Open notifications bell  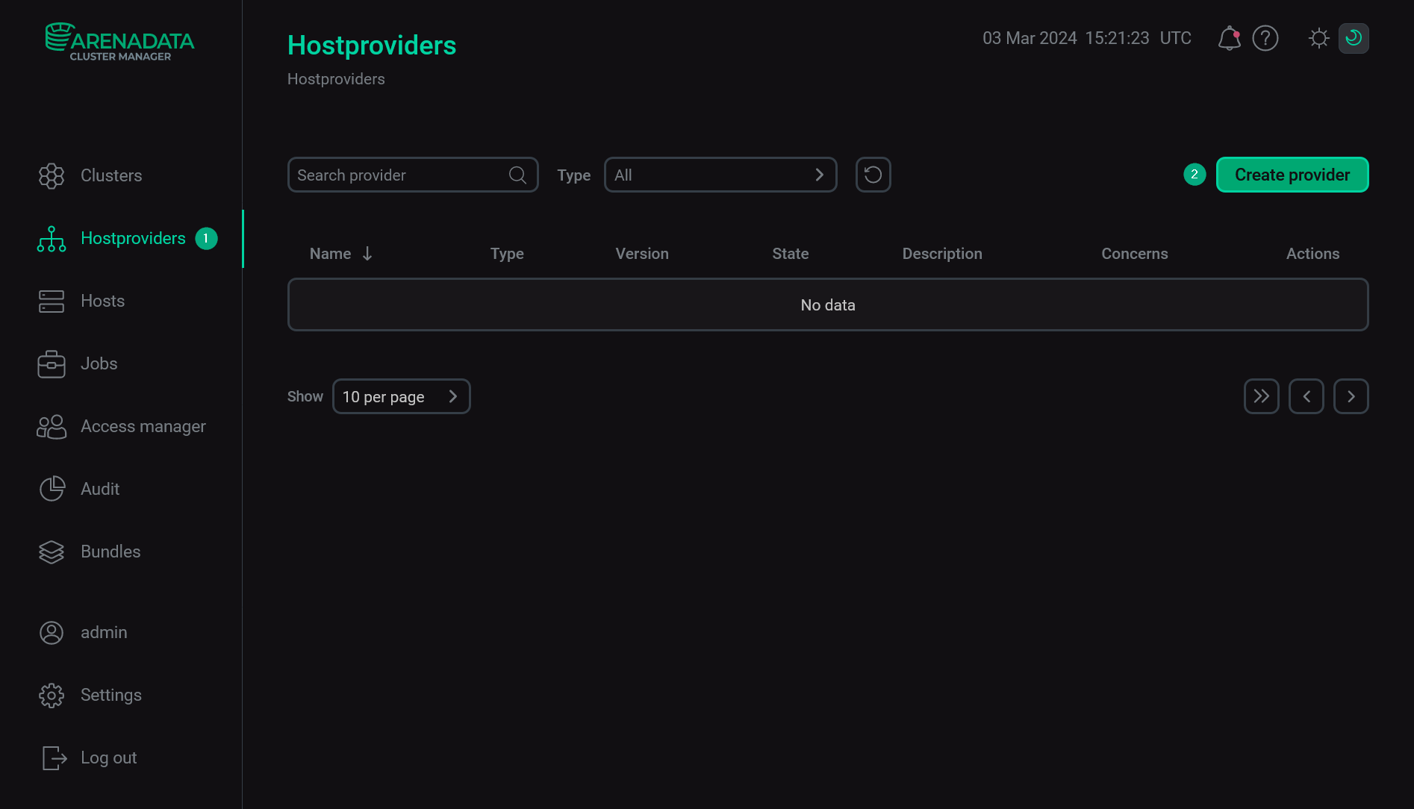1228,37
